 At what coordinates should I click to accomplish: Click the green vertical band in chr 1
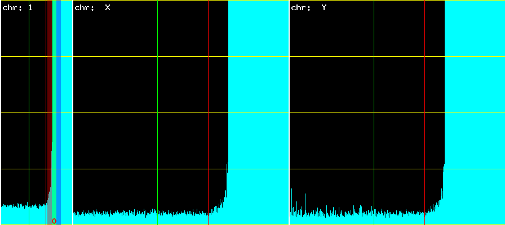54,84
